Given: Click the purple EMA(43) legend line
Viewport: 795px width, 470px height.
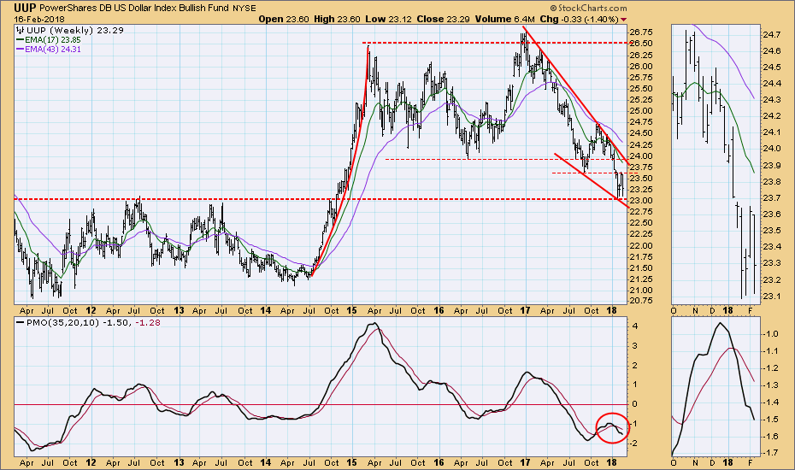Looking at the screenshot, I should (21, 50).
